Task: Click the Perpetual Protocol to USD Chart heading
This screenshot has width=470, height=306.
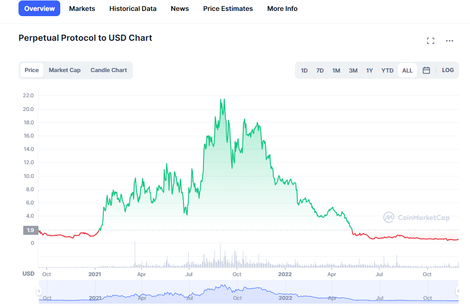Action: click(x=85, y=38)
